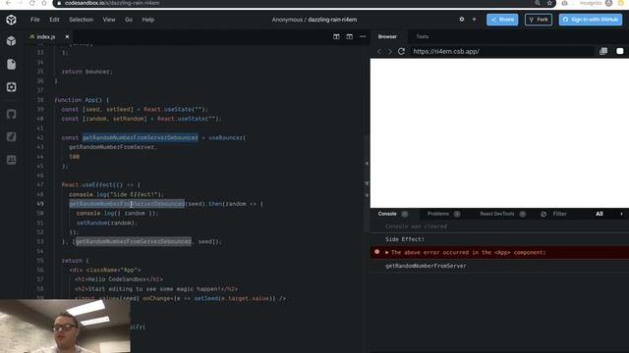
Task: Click 'function App()' code line
Action: pos(82,100)
